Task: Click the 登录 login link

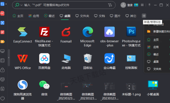Action: coord(130,5)
